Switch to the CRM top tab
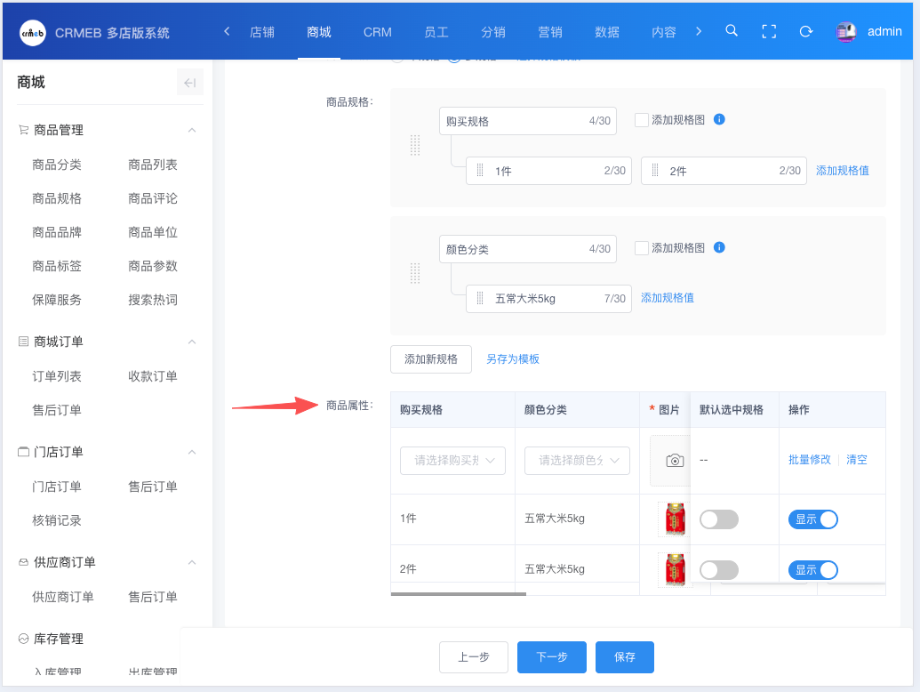The height and width of the screenshot is (692, 920). pyautogui.click(x=377, y=32)
